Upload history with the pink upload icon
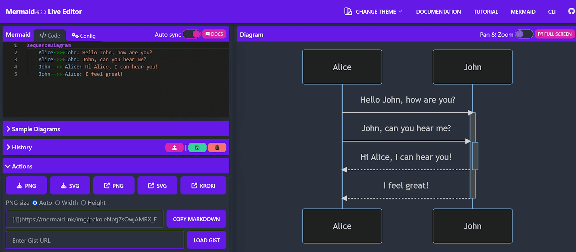The image size is (576, 252). [175, 148]
